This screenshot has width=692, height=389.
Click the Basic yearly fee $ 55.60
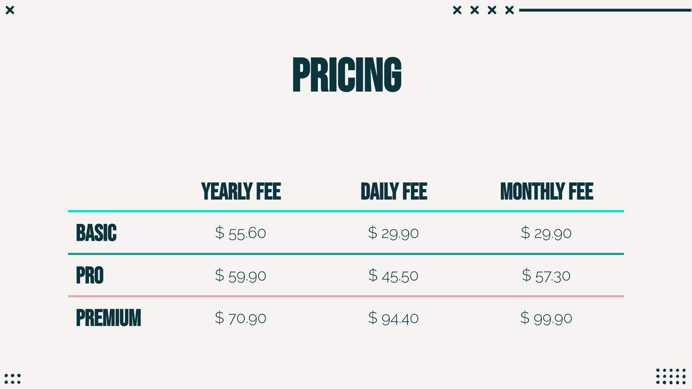240,233
